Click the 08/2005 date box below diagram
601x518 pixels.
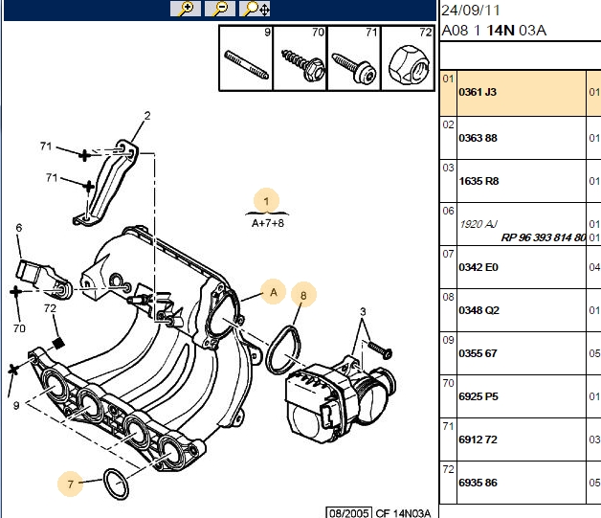pyautogui.click(x=348, y=513)
